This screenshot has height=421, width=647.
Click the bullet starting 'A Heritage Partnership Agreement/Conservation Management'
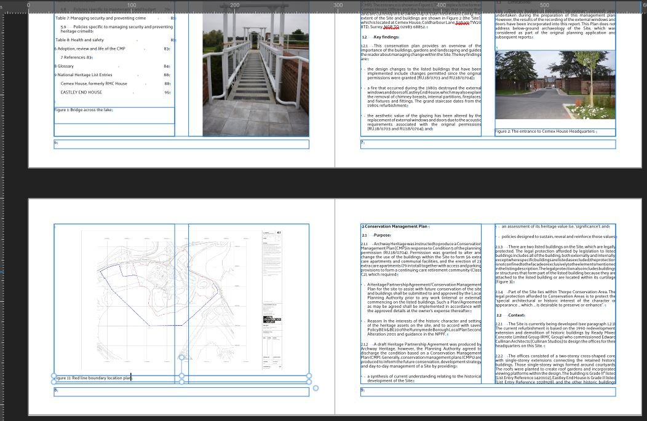(x=424, y=297)
